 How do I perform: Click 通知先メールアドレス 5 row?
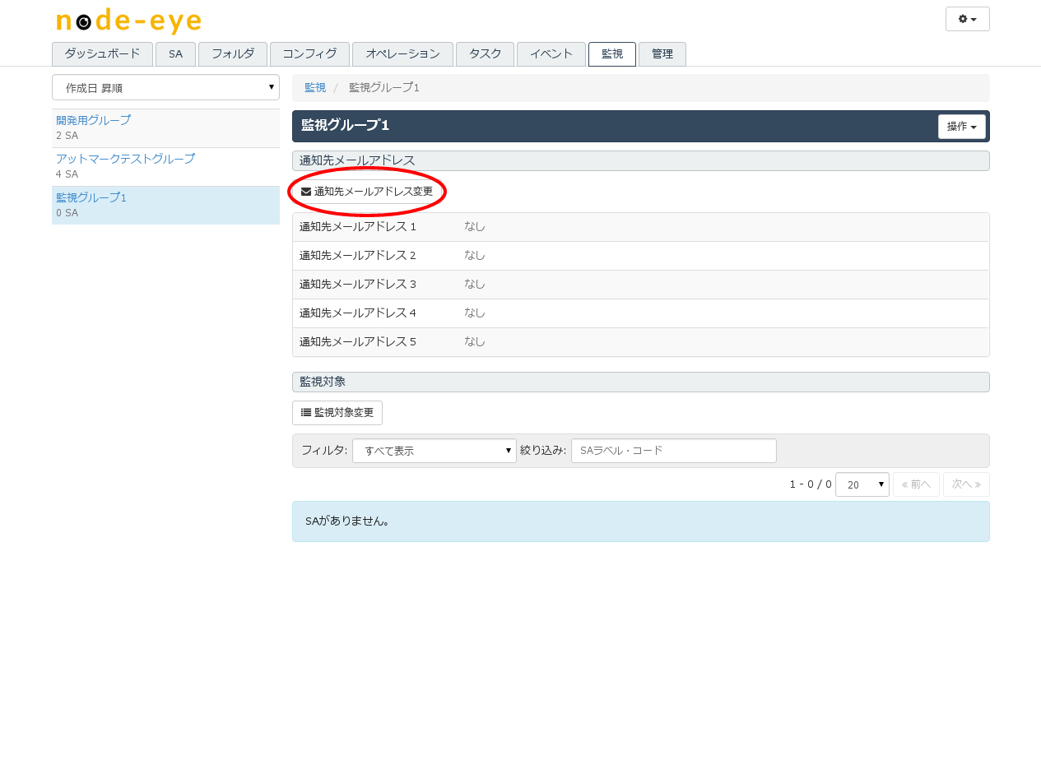(640, 342)
